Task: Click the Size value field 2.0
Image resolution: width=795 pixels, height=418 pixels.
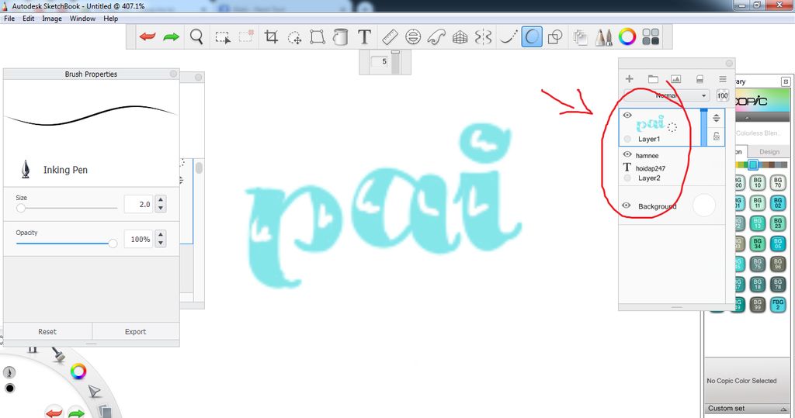Action: [138, 204]
